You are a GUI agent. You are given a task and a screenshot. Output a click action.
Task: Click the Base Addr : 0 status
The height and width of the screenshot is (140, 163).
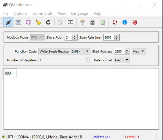point(71,137)
